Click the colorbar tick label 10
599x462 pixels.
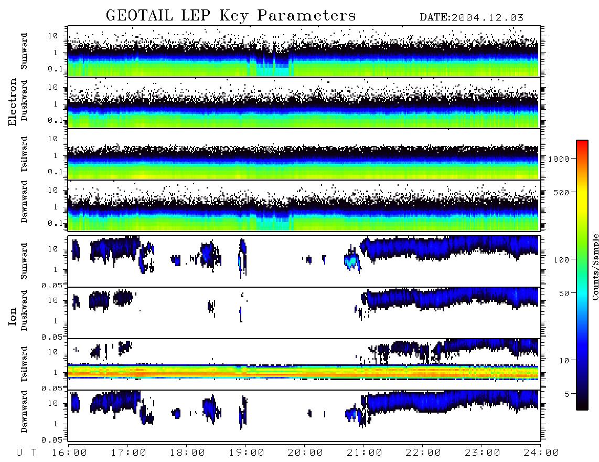(564, 361)
